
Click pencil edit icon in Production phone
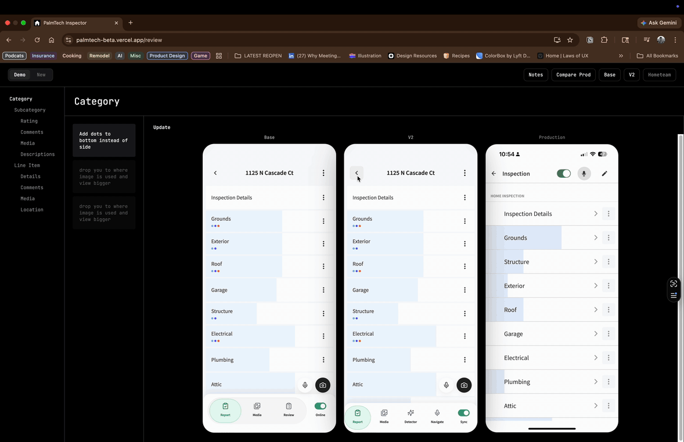(x=604, y=174)
